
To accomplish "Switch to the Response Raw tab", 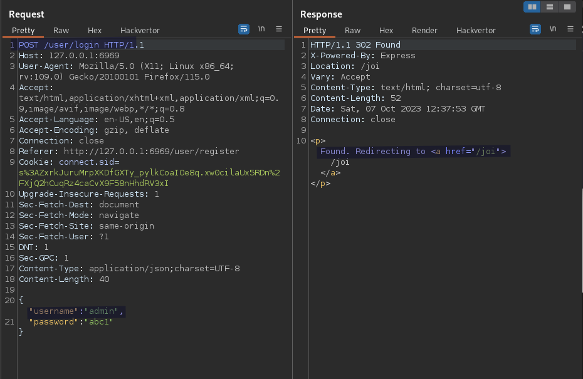I will [352, 31].
